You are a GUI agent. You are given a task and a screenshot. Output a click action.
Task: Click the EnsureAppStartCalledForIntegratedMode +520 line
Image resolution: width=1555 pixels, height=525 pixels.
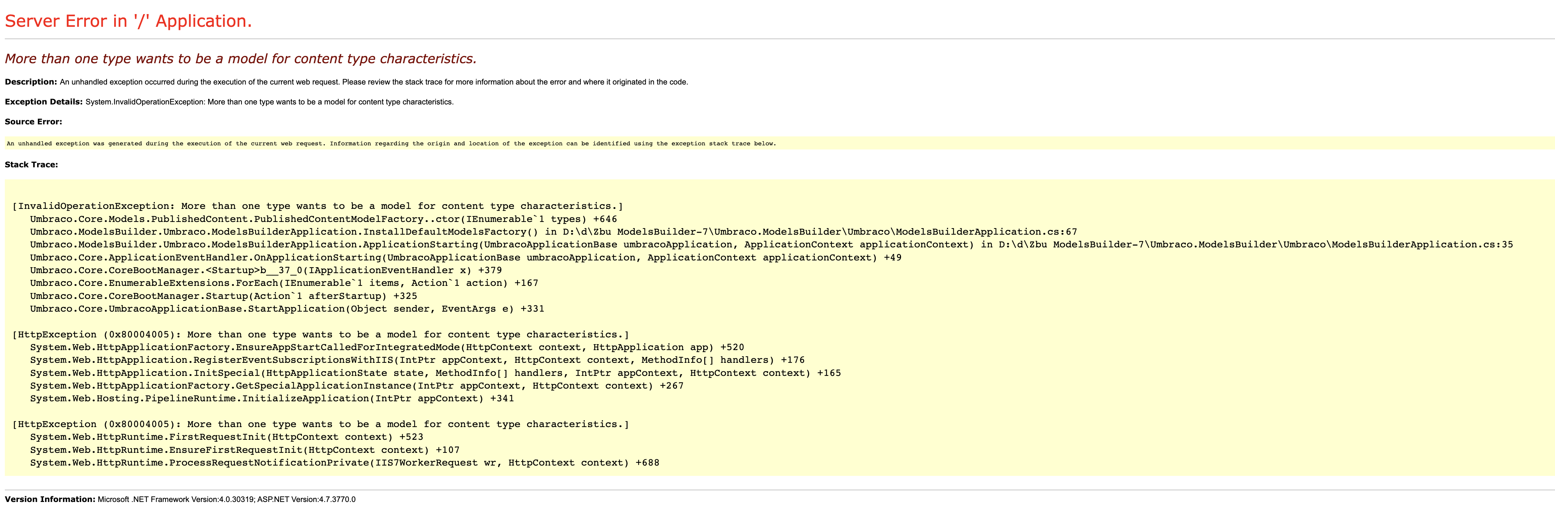[387, 347]
